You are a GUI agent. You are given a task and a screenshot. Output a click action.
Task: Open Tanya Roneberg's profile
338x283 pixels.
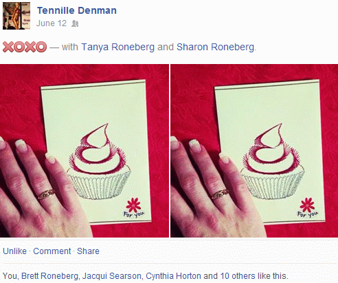point(118,47)
